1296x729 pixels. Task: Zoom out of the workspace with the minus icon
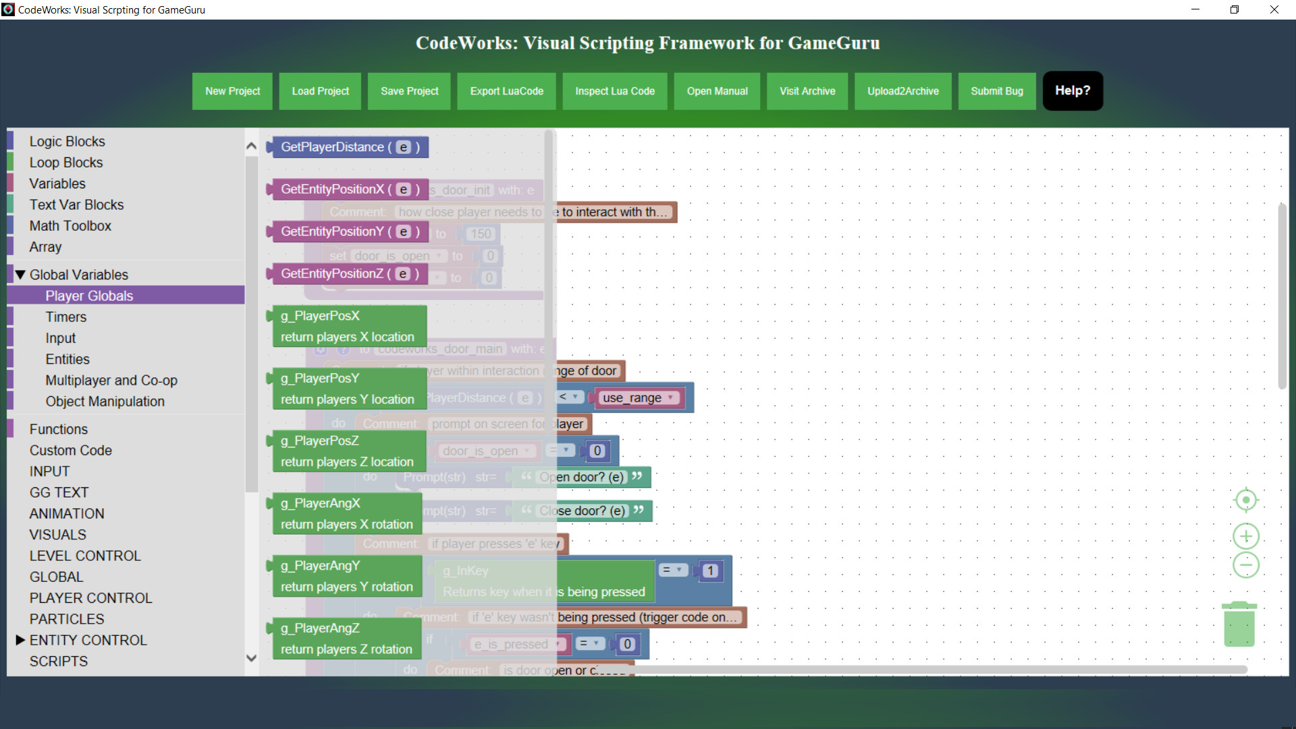(x=1246, y=565)
